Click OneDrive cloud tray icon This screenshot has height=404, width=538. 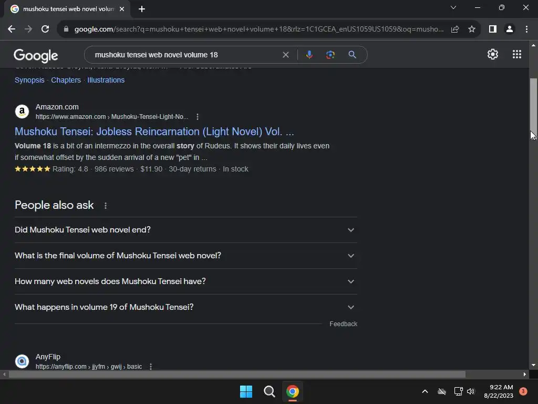point(442,391)
